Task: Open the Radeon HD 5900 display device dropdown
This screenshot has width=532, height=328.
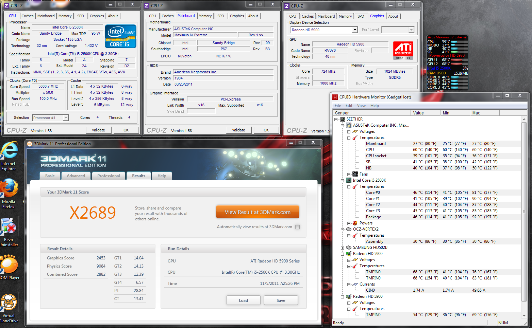Action: [355, 30]
